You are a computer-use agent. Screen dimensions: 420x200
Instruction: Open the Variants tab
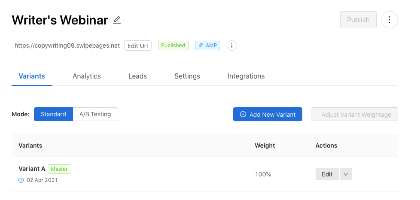pyautogui.click(x=32, y=76)
